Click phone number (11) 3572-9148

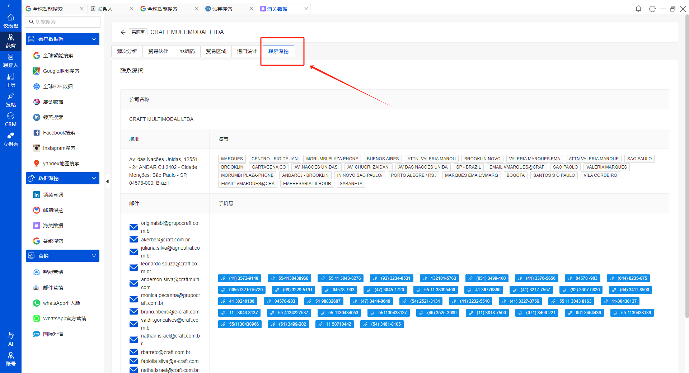coord(240,278)
